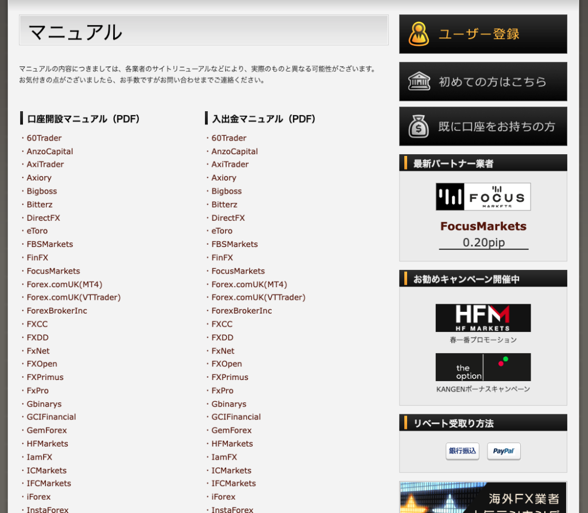The image size is (588, 513).
Task: Open the eToro account opening manual
Action: (37, 231)
